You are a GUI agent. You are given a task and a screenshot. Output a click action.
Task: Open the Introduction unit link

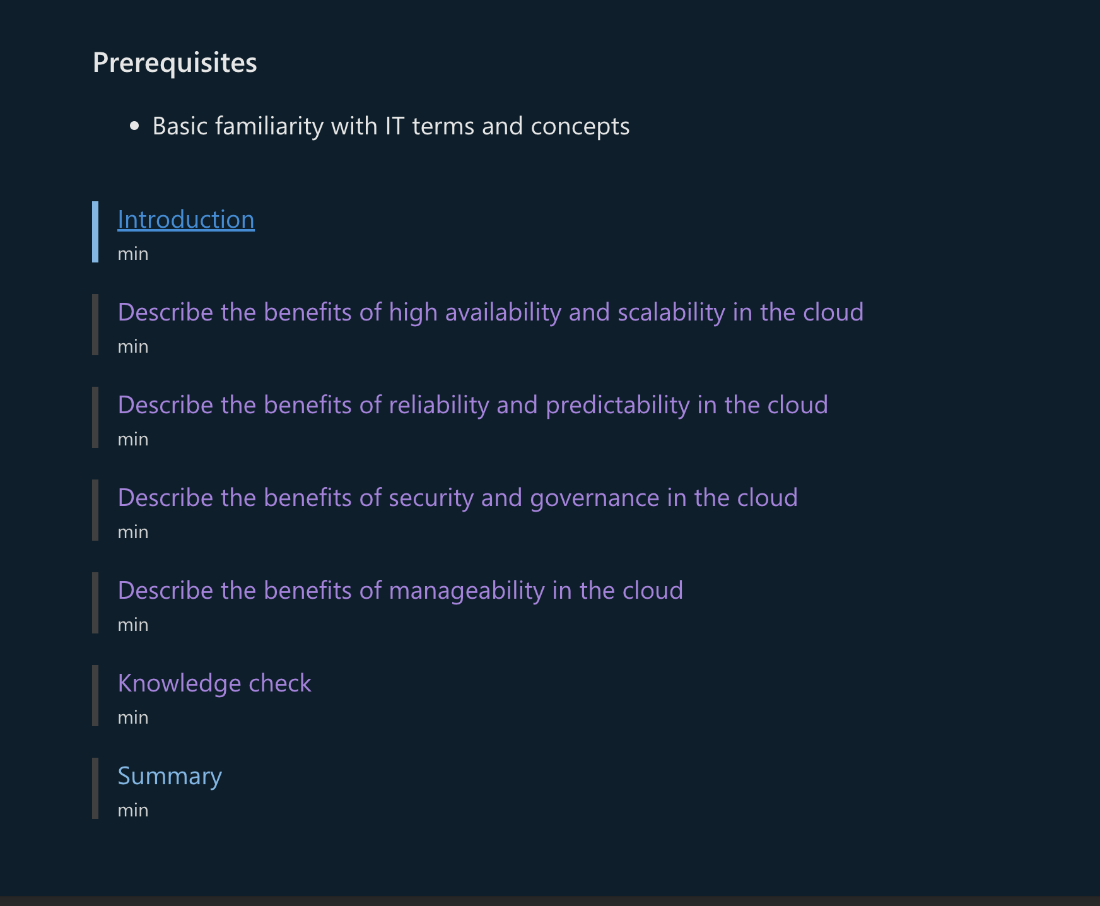[x=186, y=220]
